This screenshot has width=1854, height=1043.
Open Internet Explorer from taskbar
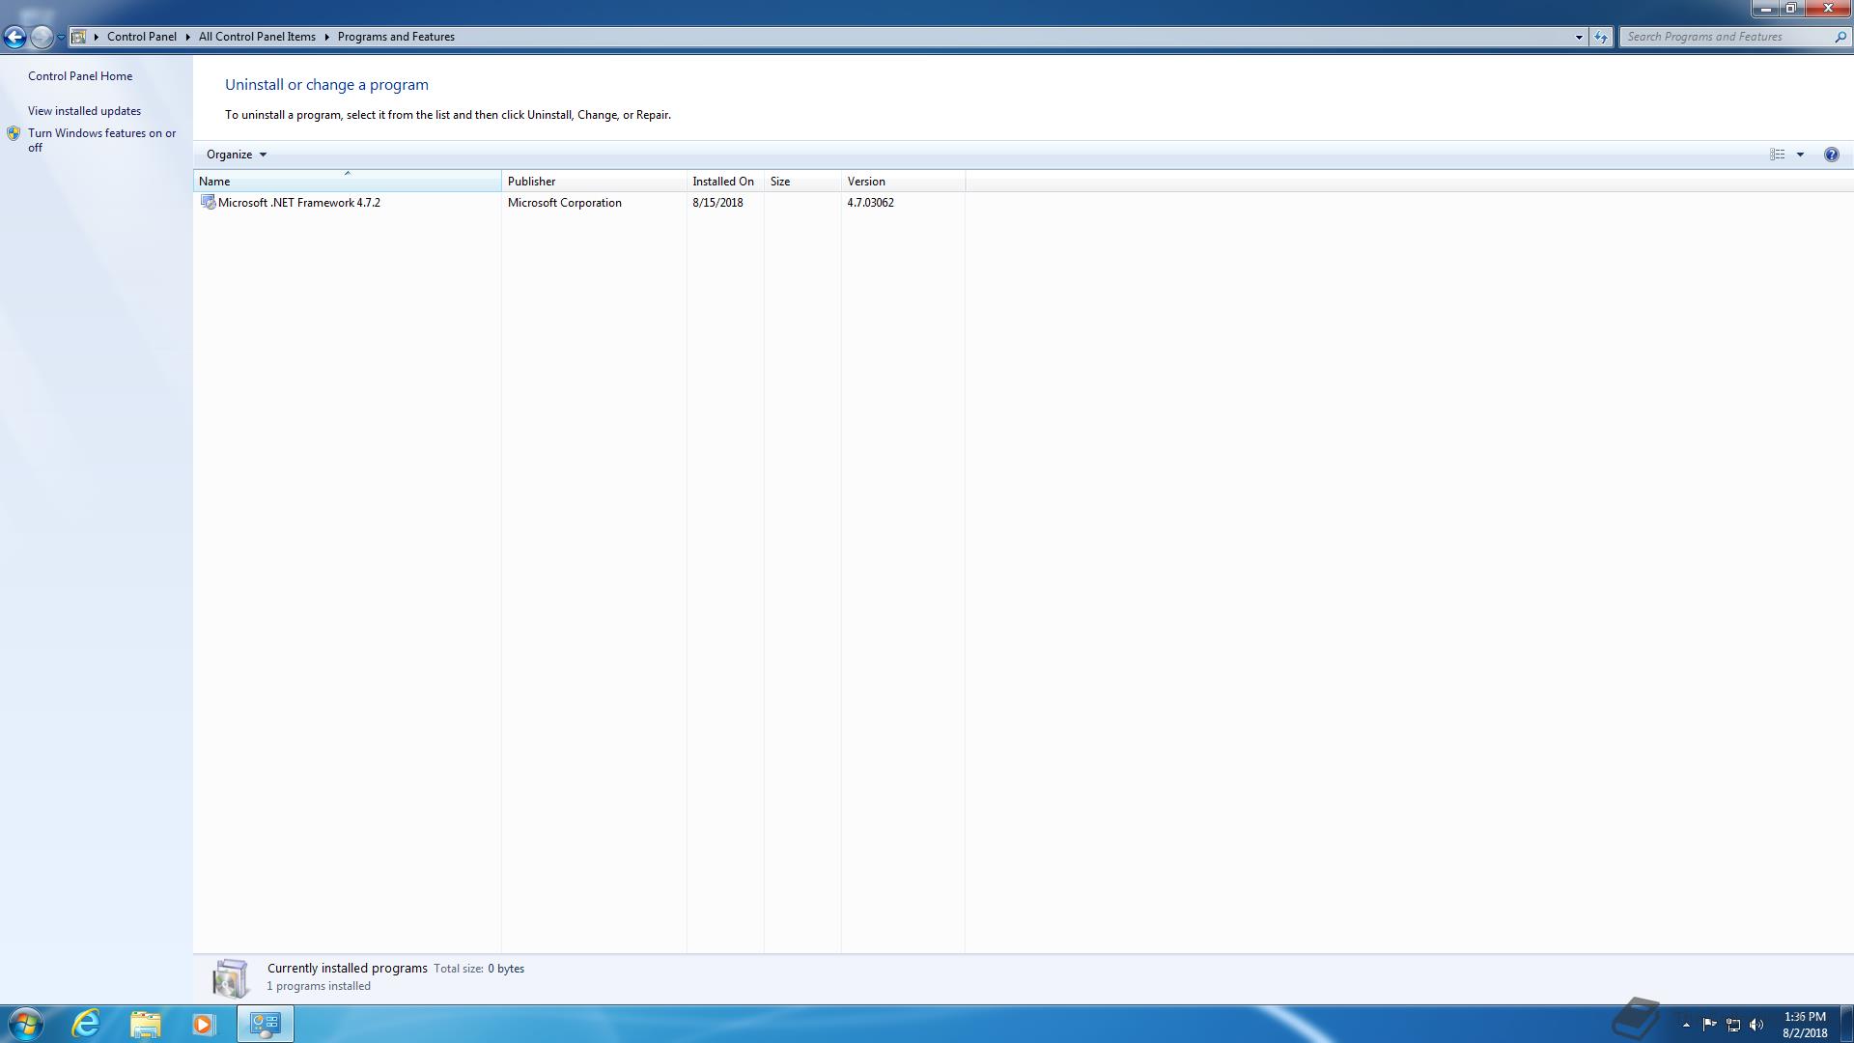tap(87, 1024)
